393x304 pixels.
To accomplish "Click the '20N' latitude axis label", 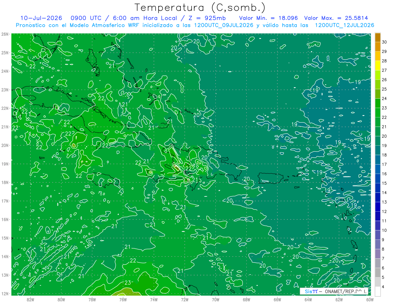I will (5, 145).
